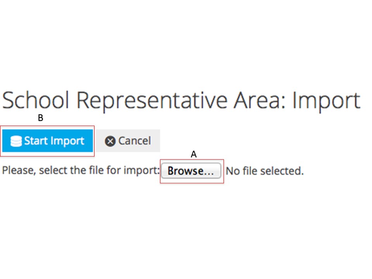The height and width of the screenshot is (279, 372).
Task: Click the Start Import button
Action: tap(47, 141)
